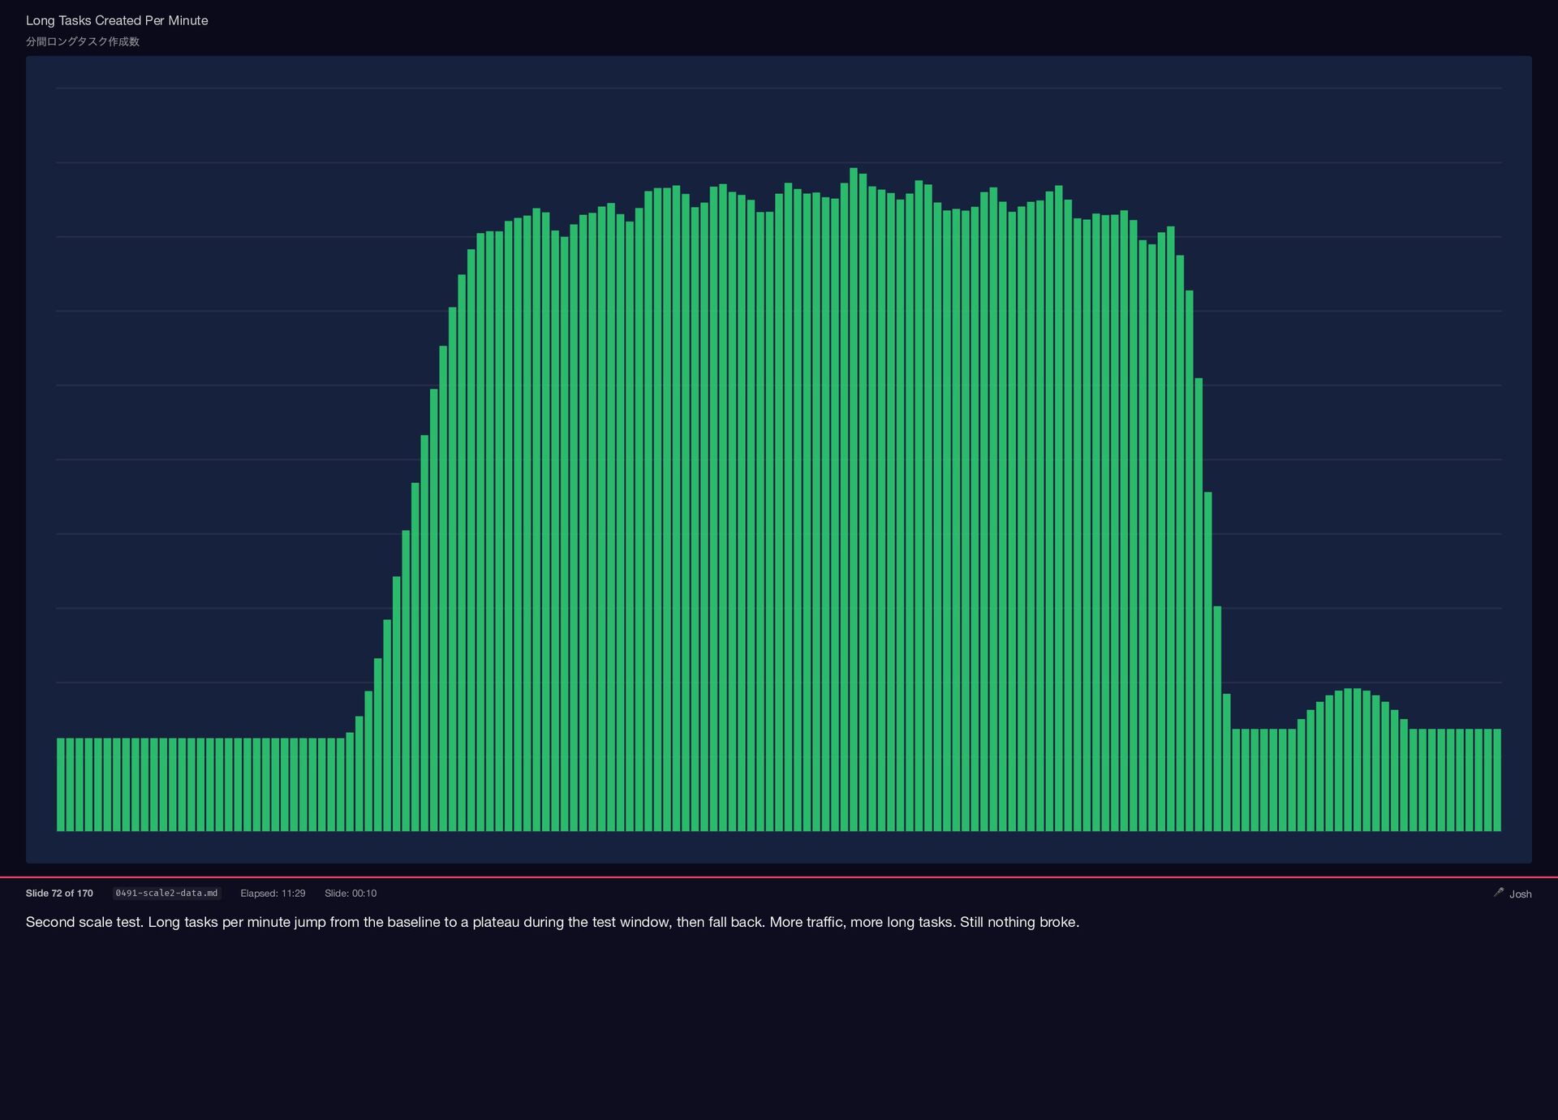1558x1120 pixels.
Task: Click the red progress line above notes
Action: click(x=779, y=877)
